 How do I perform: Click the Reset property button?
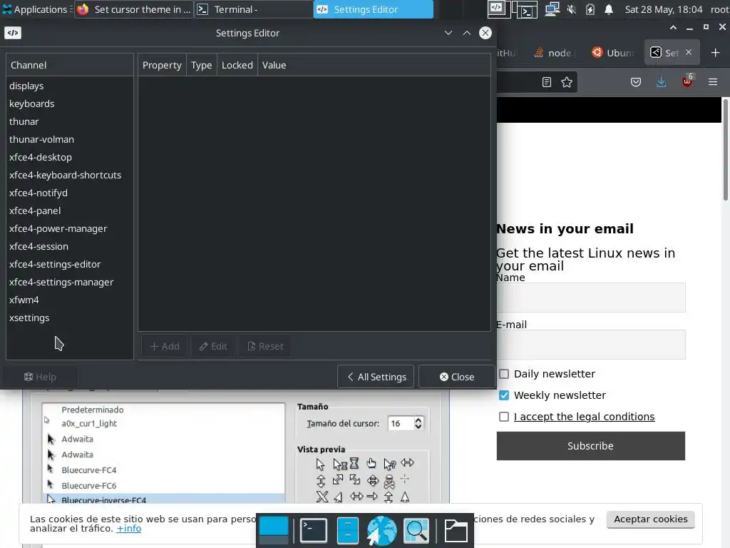265,346
